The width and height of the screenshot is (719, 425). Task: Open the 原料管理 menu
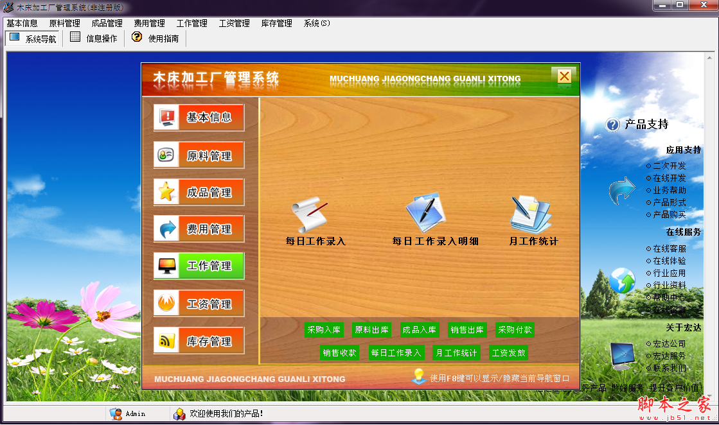[65, 23]
